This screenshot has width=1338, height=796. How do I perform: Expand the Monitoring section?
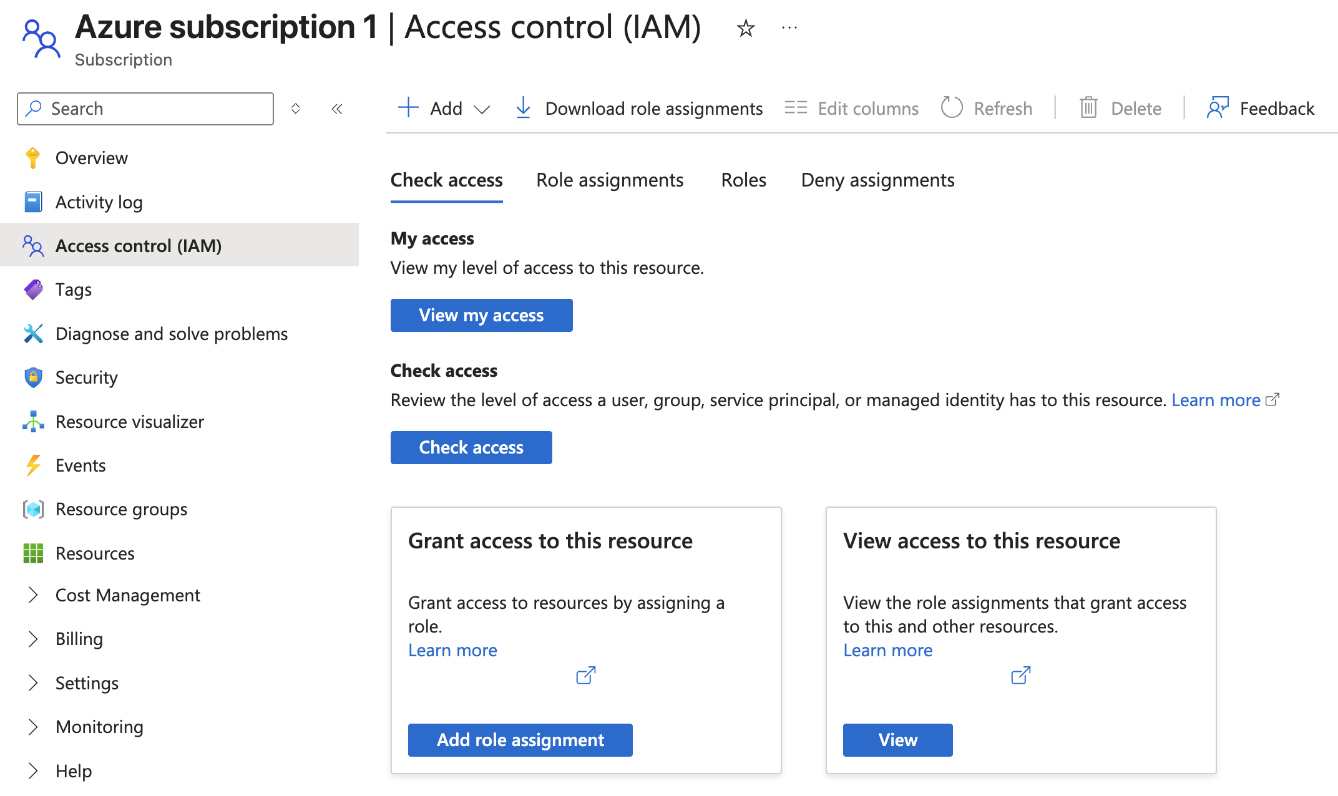(x=33, y=727)
